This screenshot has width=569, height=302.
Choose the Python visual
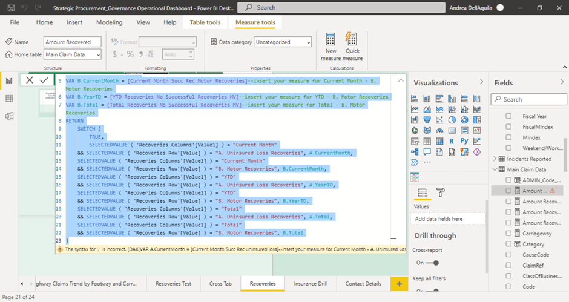(x=464, y=141)
